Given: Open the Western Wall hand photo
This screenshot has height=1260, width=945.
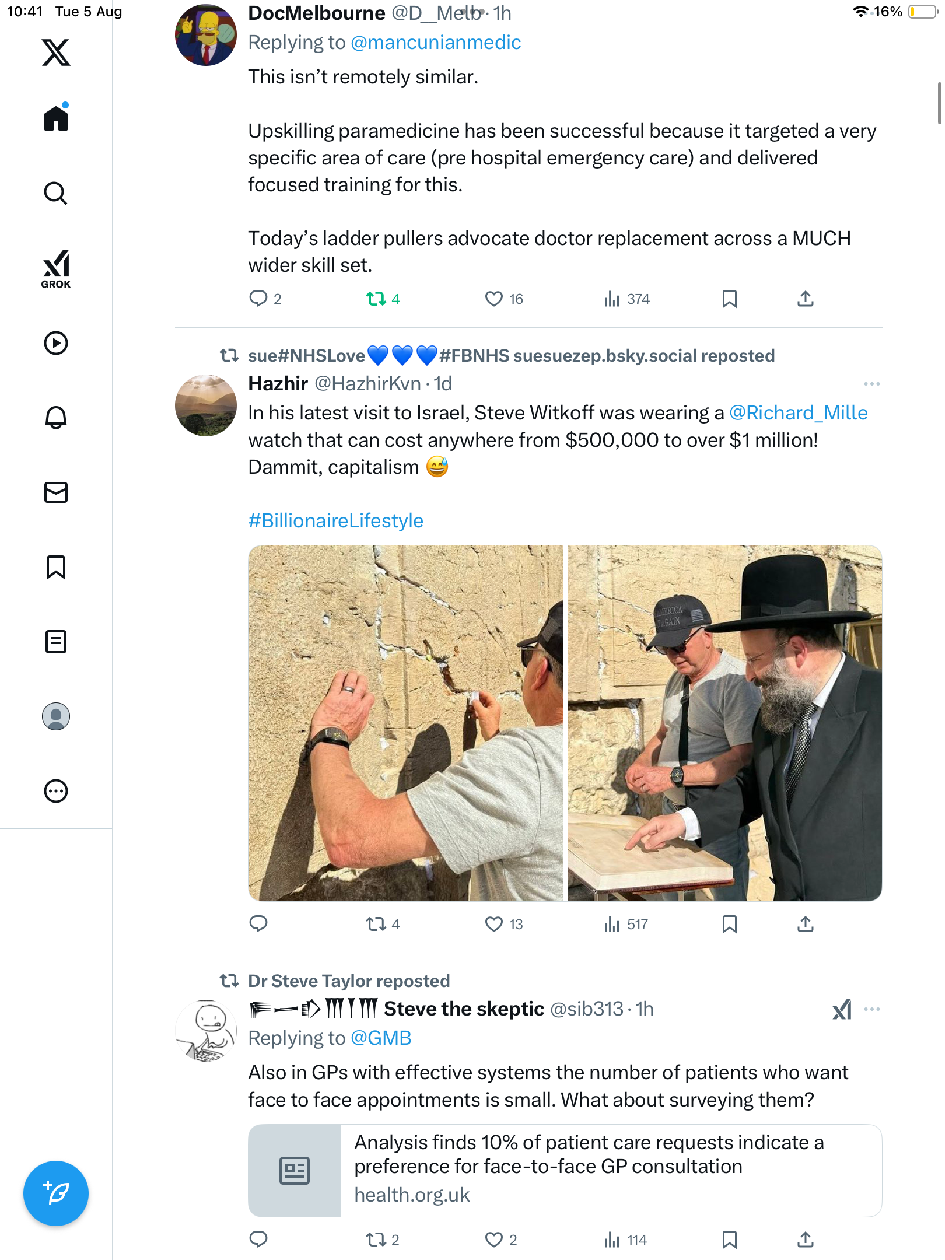Looking at the screenshot, I should (x=405, y=723).
